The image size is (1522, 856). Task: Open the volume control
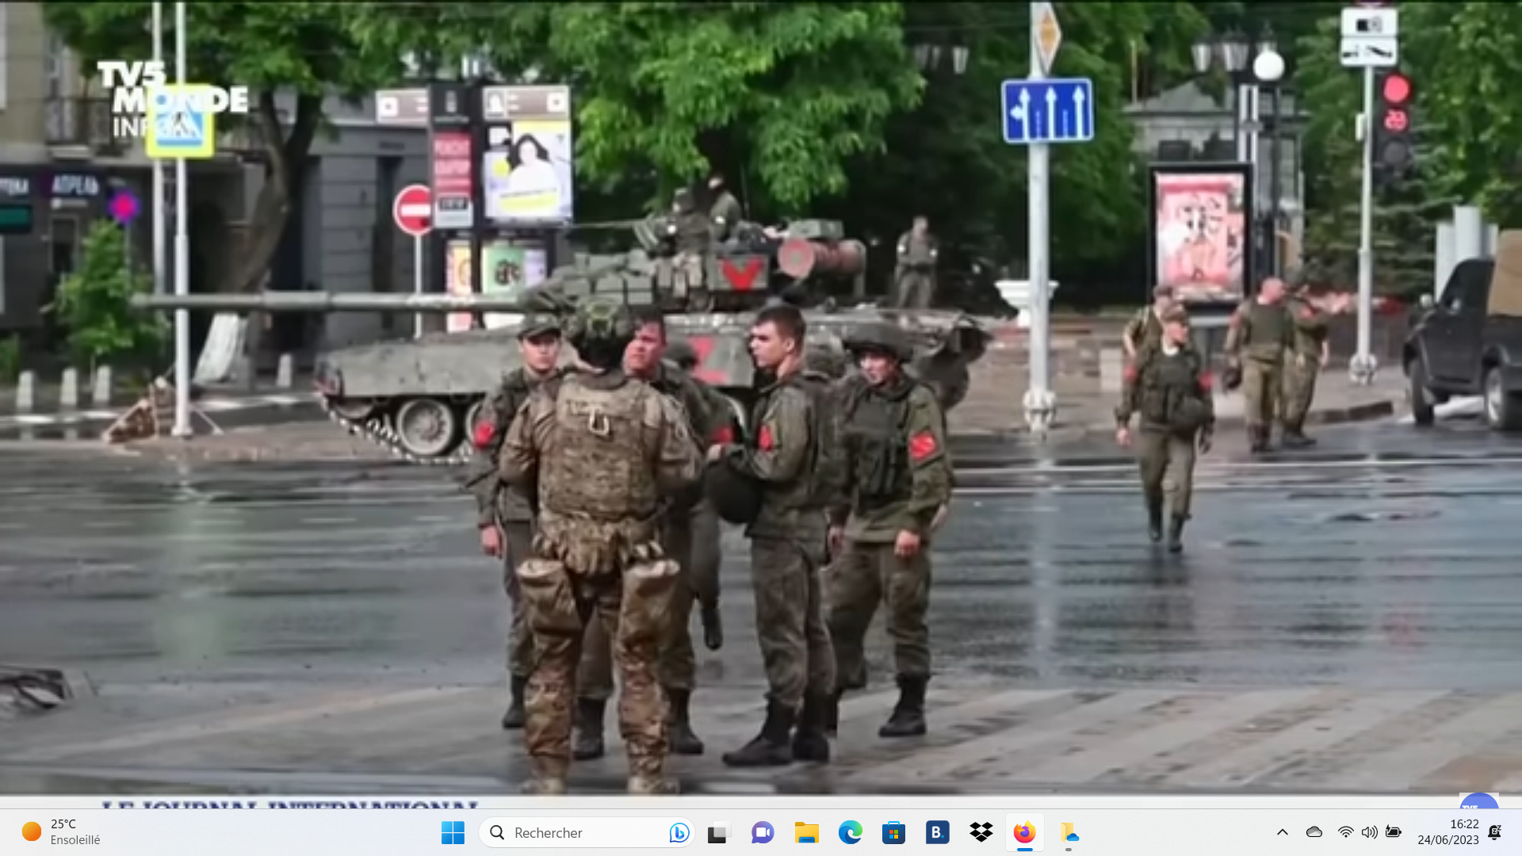[x=1369, y=832]
